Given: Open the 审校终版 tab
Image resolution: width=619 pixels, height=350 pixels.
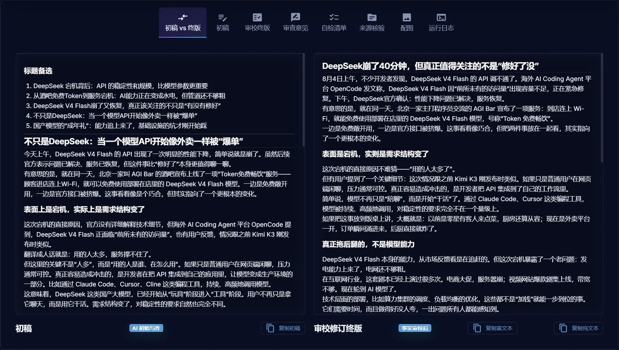Looking at the screenshot, I should [257, 22].
